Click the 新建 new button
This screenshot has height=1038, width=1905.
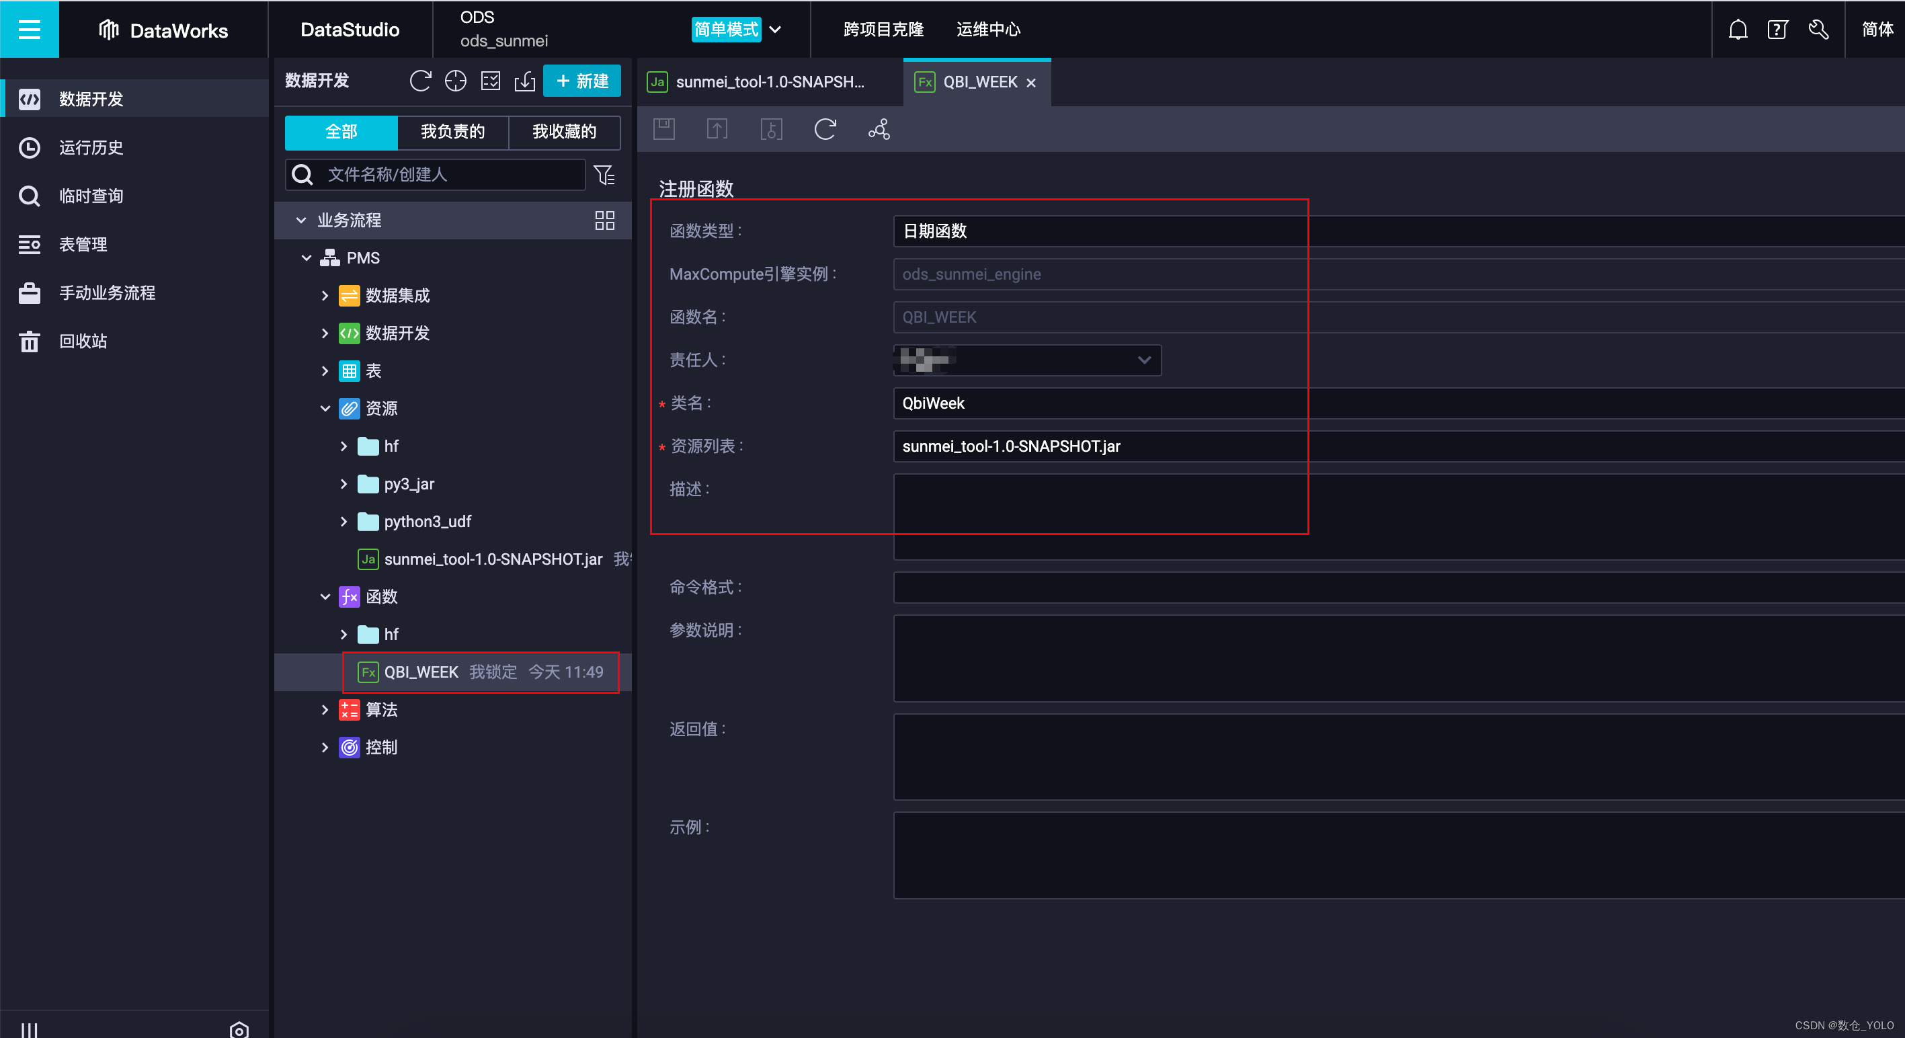click(582, 81)
